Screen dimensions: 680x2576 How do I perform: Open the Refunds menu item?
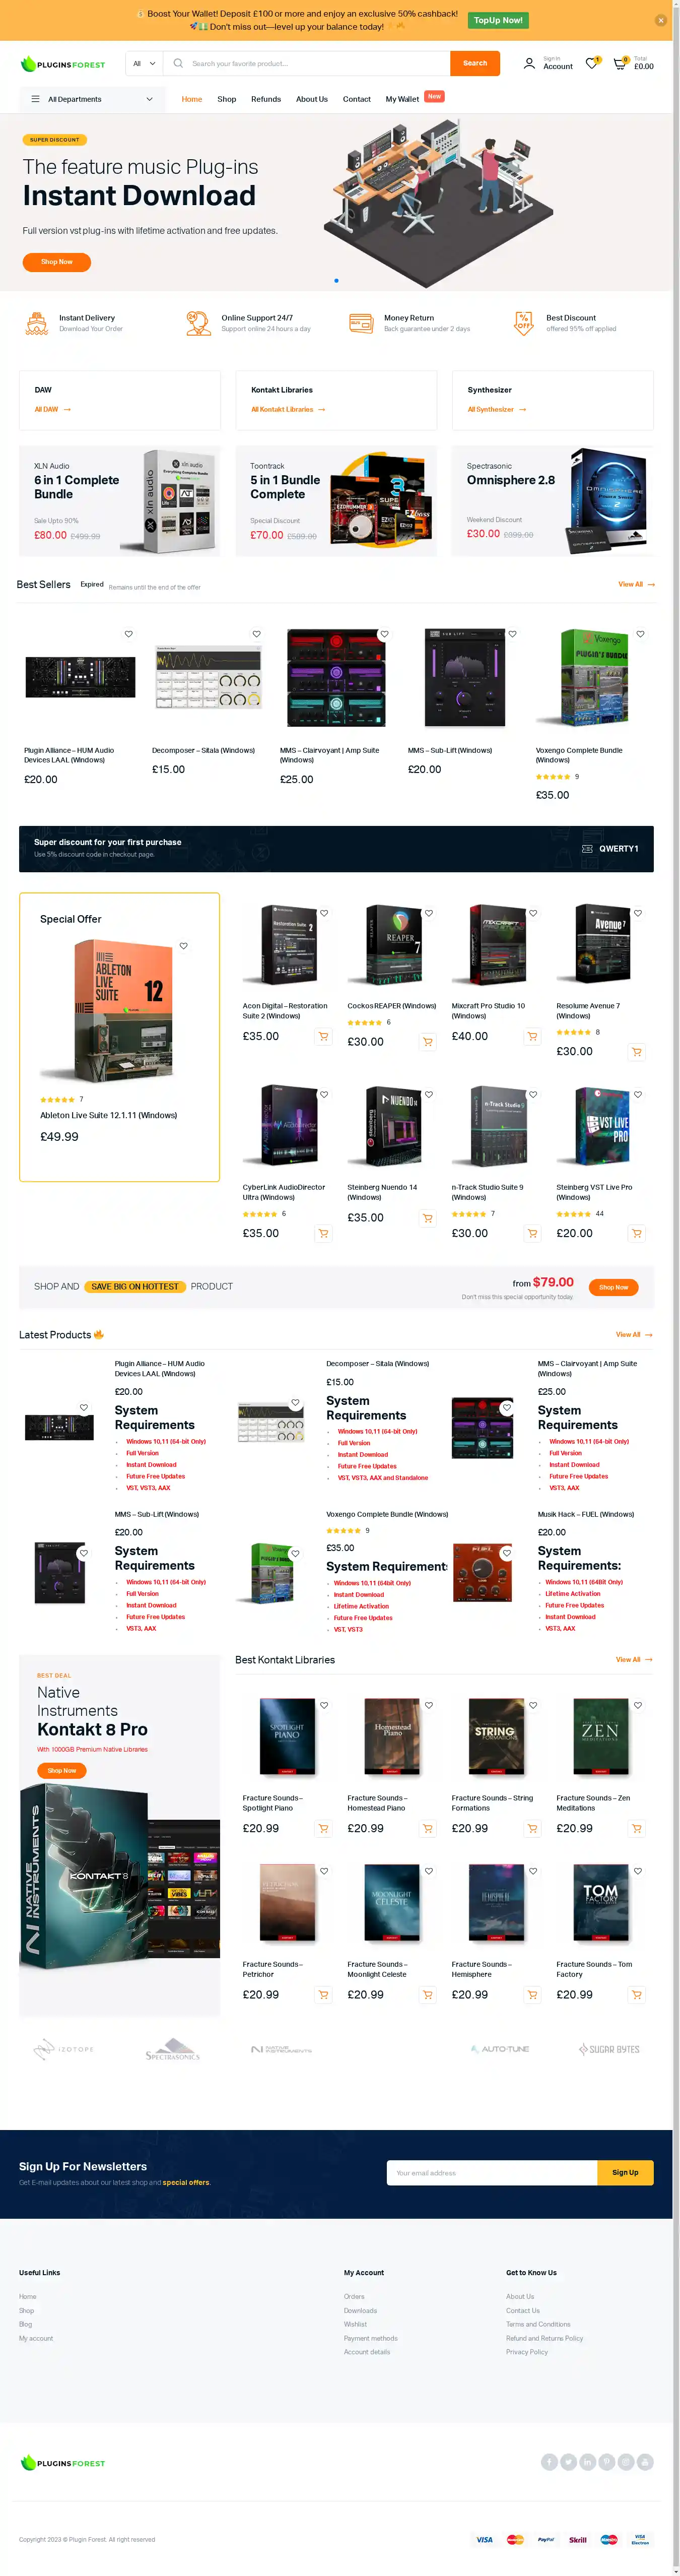pos(266,99)
